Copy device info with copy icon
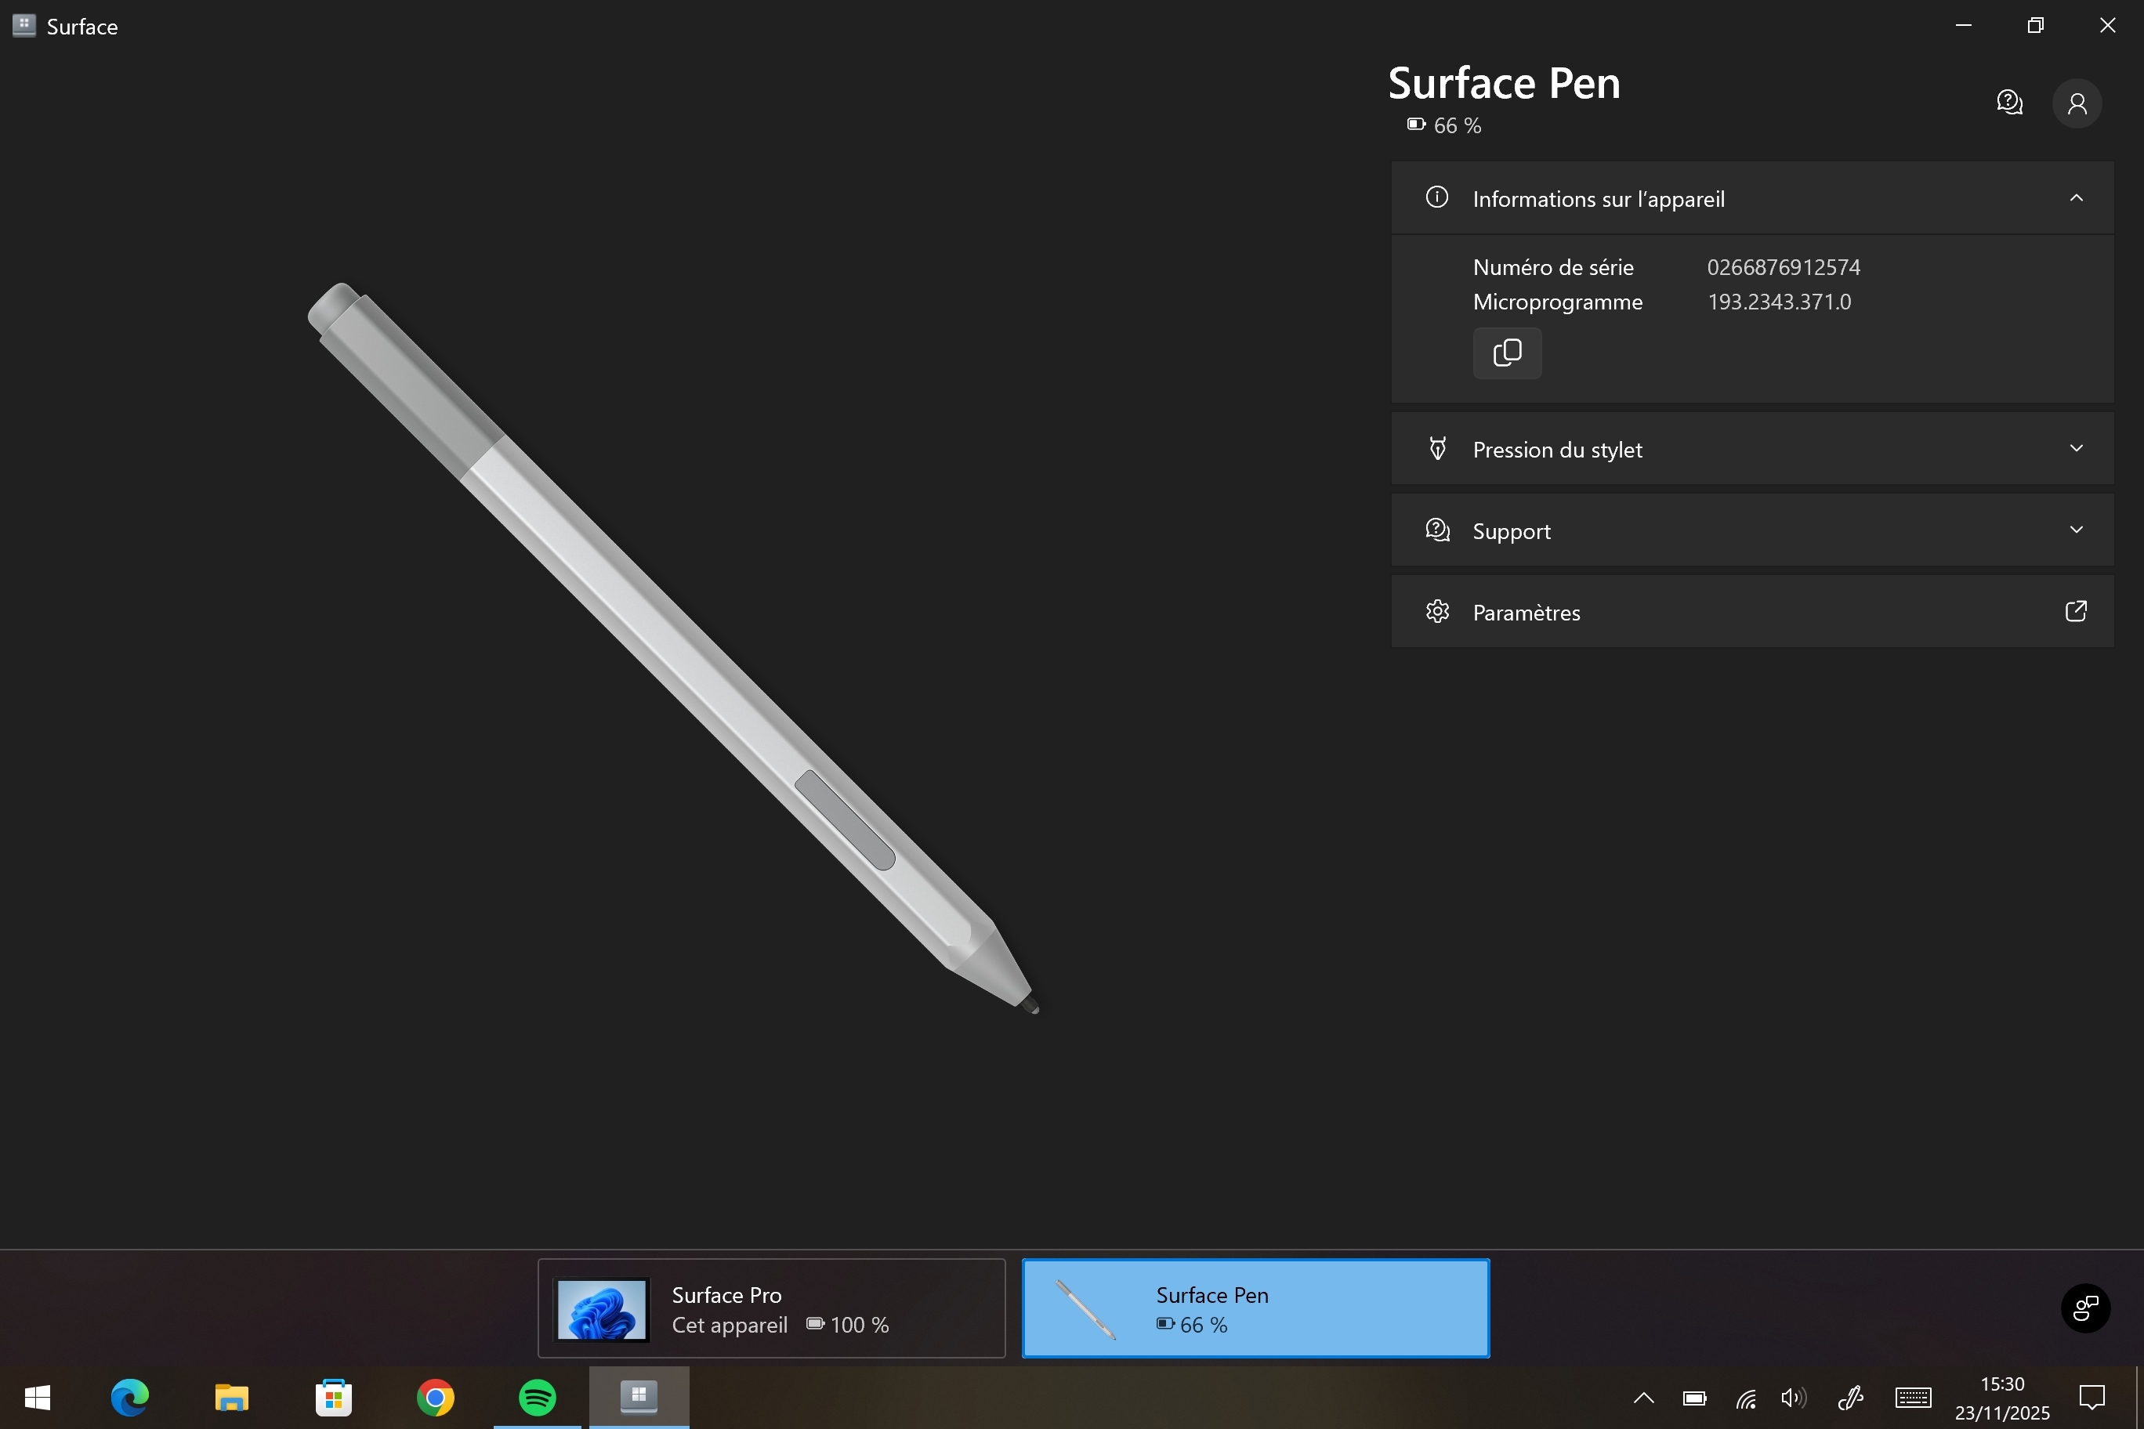Viewport: 2144px width, 1429px height. pyautogui.click(x=1507, y=353)
